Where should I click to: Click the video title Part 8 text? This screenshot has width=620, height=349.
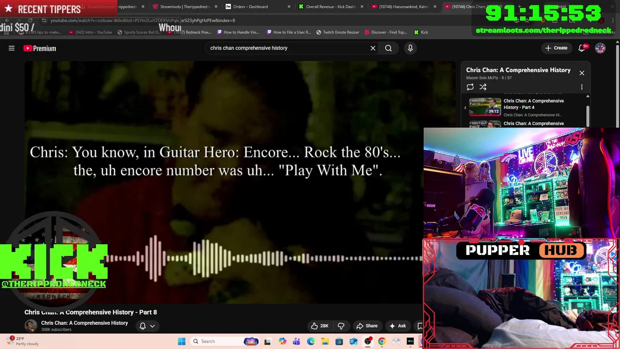point(91,312)
